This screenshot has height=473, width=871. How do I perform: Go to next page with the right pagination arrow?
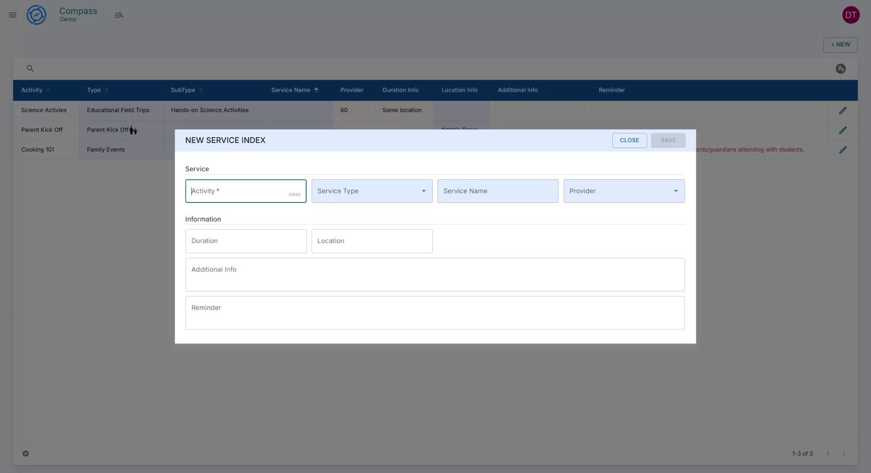point(844,453)
